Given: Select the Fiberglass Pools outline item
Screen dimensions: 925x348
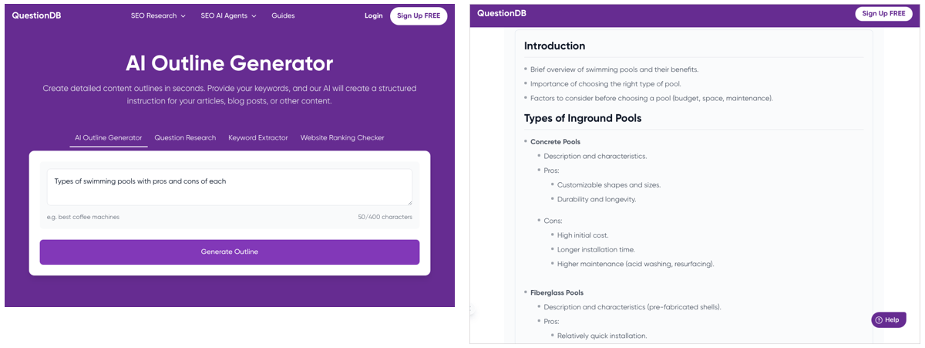Looking at the screenshot, I should [557, 292].
